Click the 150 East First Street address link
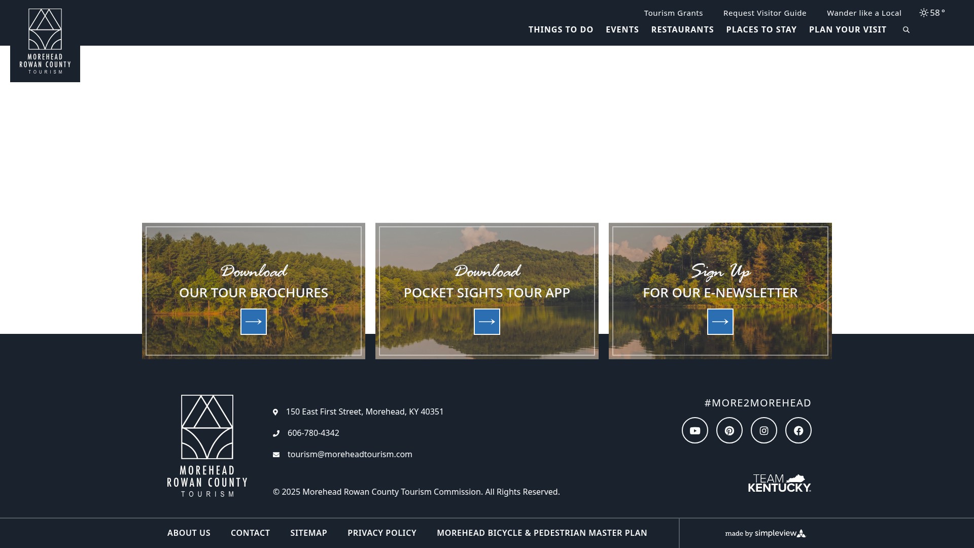The width and height of the screenshot is (974, 548). [x=365, y=412]
